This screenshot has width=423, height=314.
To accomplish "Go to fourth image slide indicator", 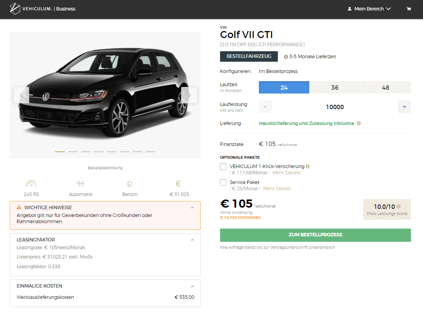I will pyautogui.click(x=99, y=152).
